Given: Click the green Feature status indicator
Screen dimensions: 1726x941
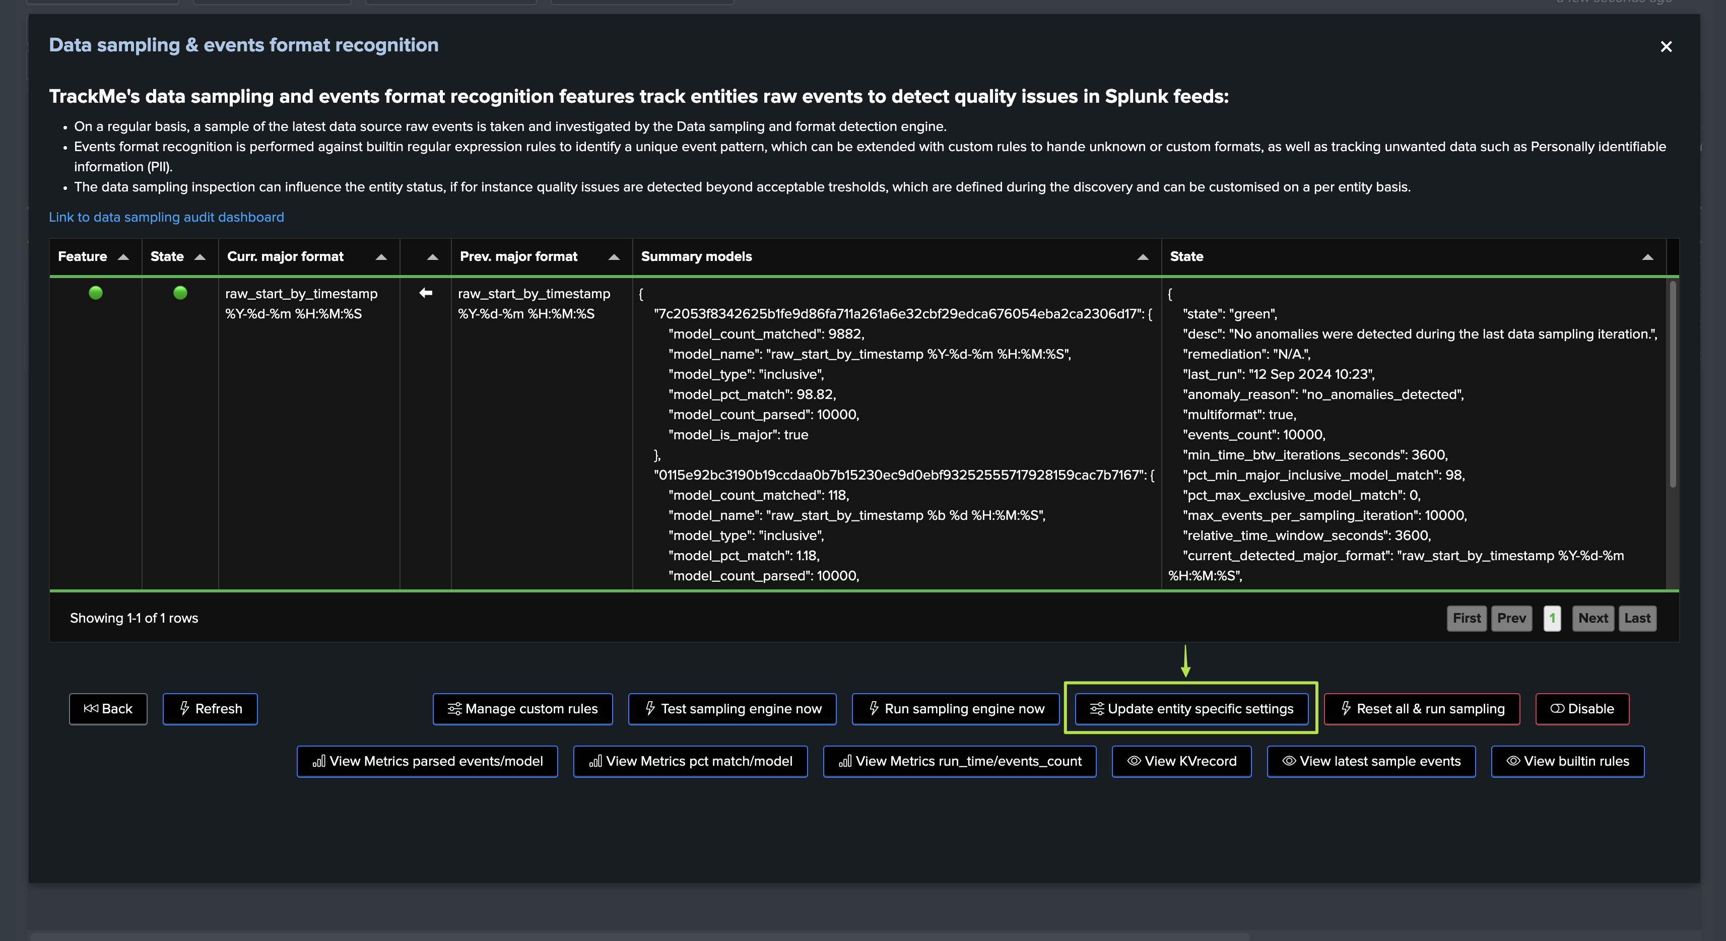Looking at the screenshot, I should [x=96, y=293].
